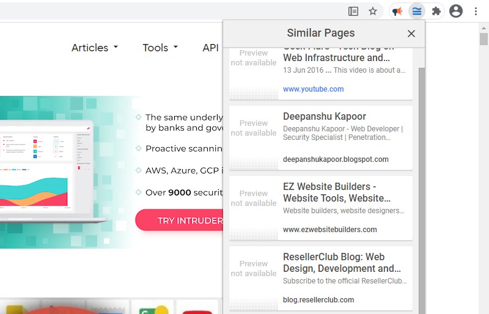Click the browser page scrollbar thumb

tap(483, 39)
